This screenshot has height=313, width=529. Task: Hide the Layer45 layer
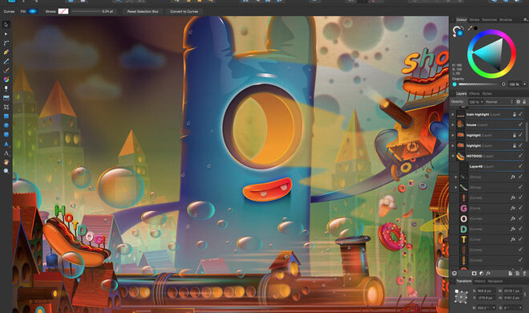tap(520, 166)
